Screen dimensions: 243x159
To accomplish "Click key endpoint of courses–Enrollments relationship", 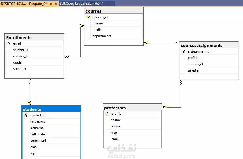I will coord(82,26).
